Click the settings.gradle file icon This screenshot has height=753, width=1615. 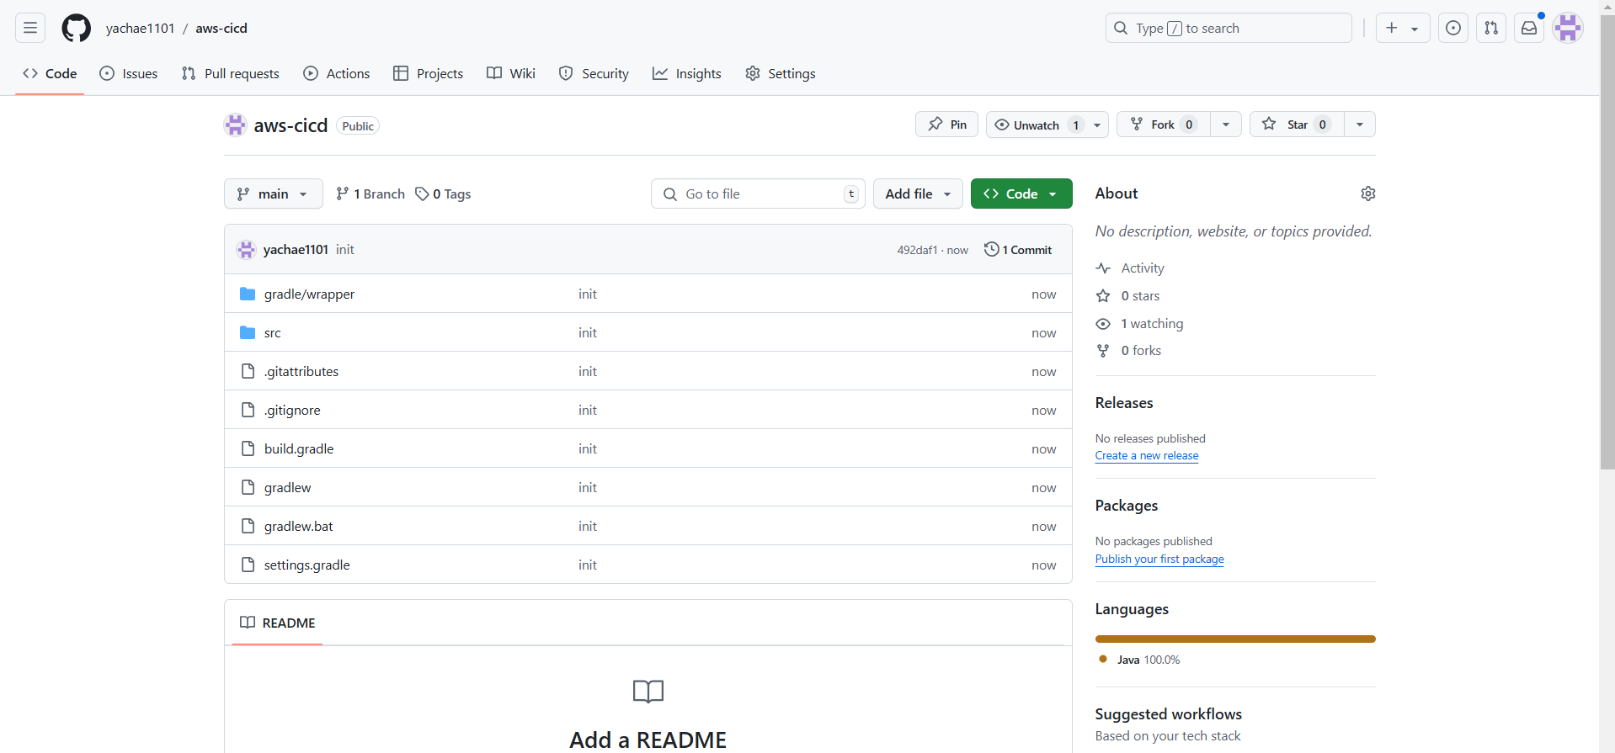(x=248, y=565)
